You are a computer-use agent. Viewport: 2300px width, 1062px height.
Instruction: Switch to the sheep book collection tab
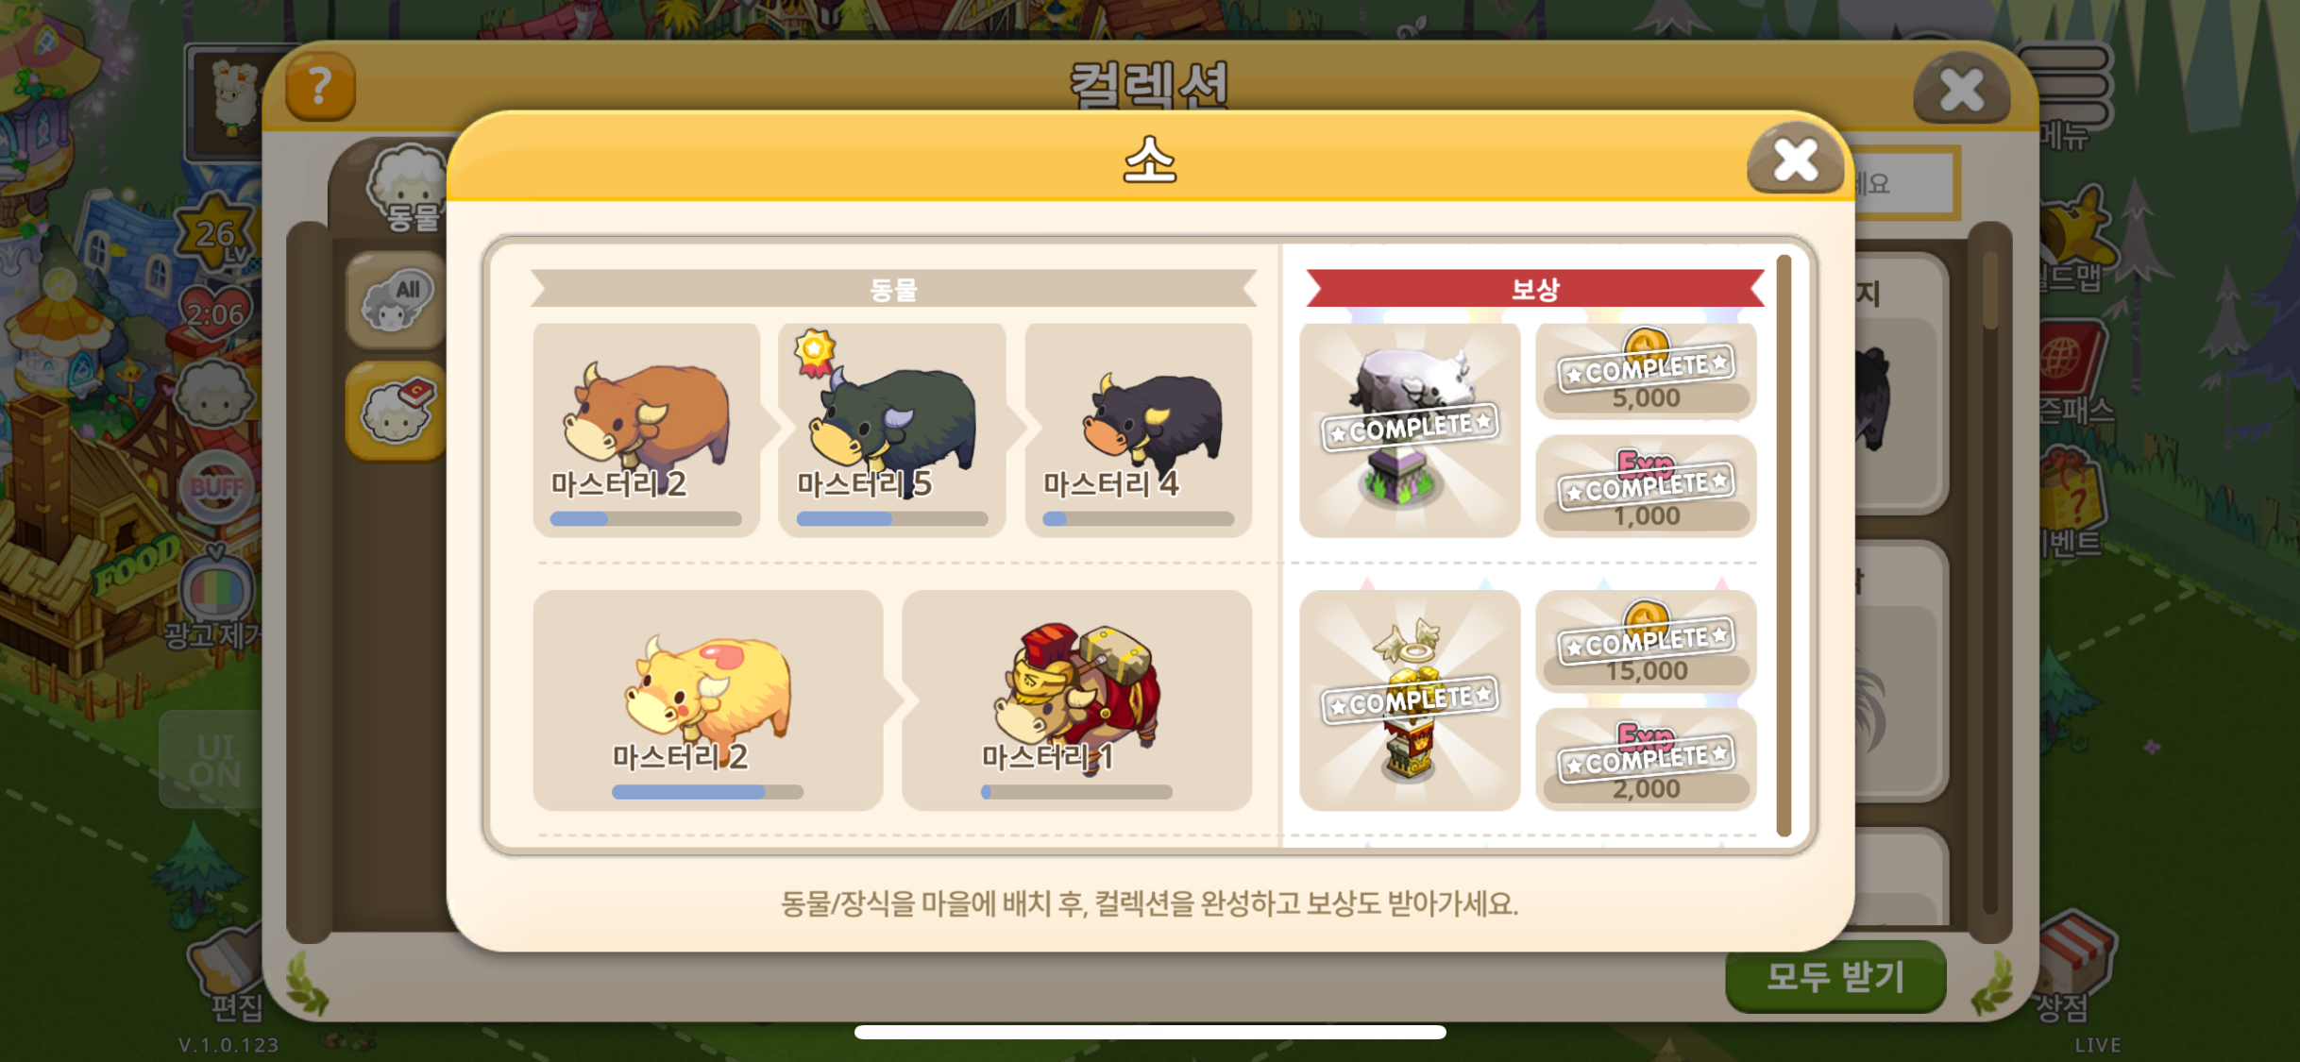pyautogui.click(x=397, y=412)
